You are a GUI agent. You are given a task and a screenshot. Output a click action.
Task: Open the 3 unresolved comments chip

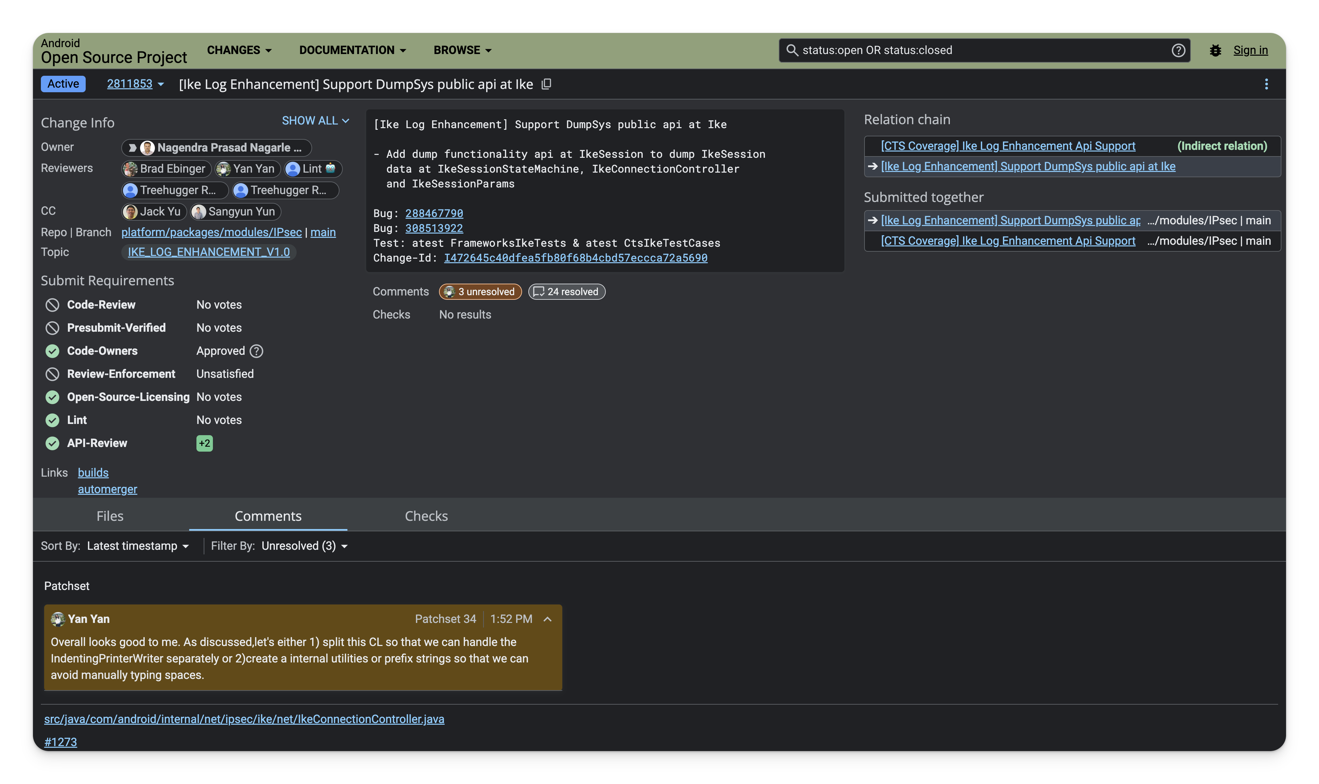pyautogui.click(x=480, y=292)
